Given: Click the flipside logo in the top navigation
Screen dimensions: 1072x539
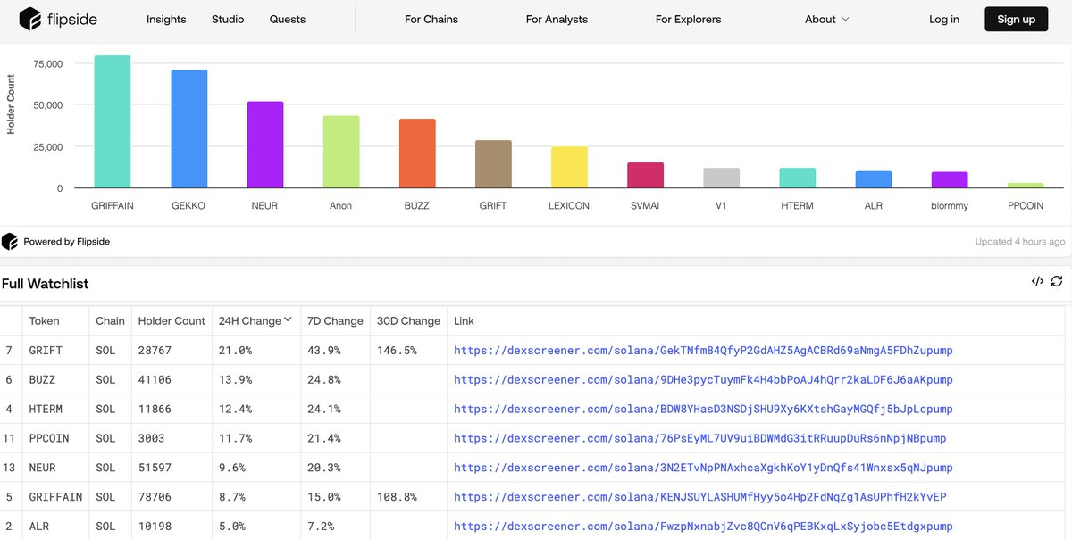Looking at the screenshot, I should coord(58,19).
